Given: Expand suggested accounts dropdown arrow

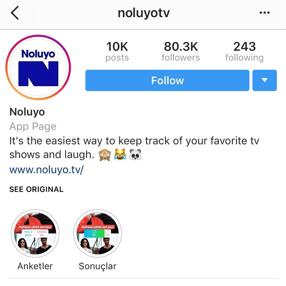Looking at the screenshot, I should coord(265,80).
